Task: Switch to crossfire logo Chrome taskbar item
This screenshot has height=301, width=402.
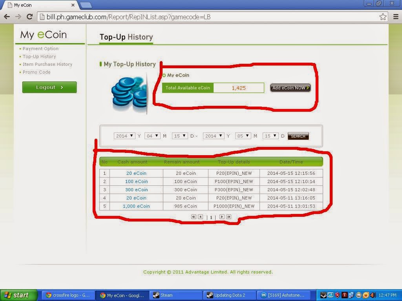Action: coord(68,295)
